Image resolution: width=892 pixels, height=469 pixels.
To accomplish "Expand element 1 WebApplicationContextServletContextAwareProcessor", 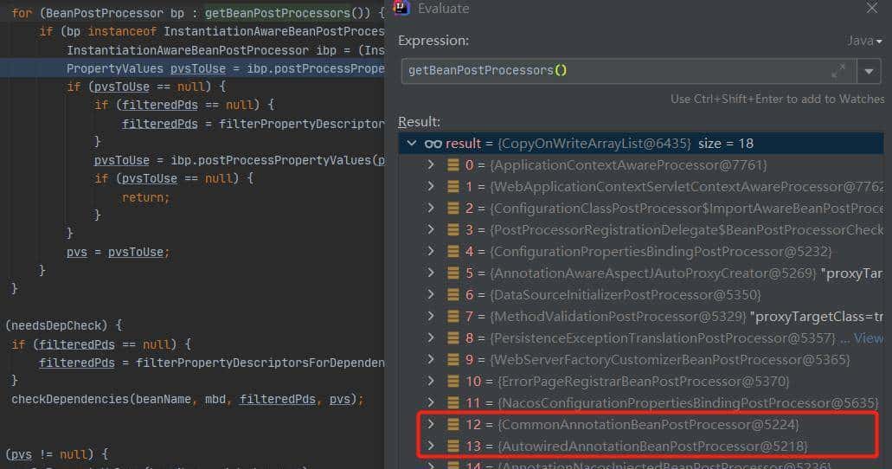I will click(431, 186).
